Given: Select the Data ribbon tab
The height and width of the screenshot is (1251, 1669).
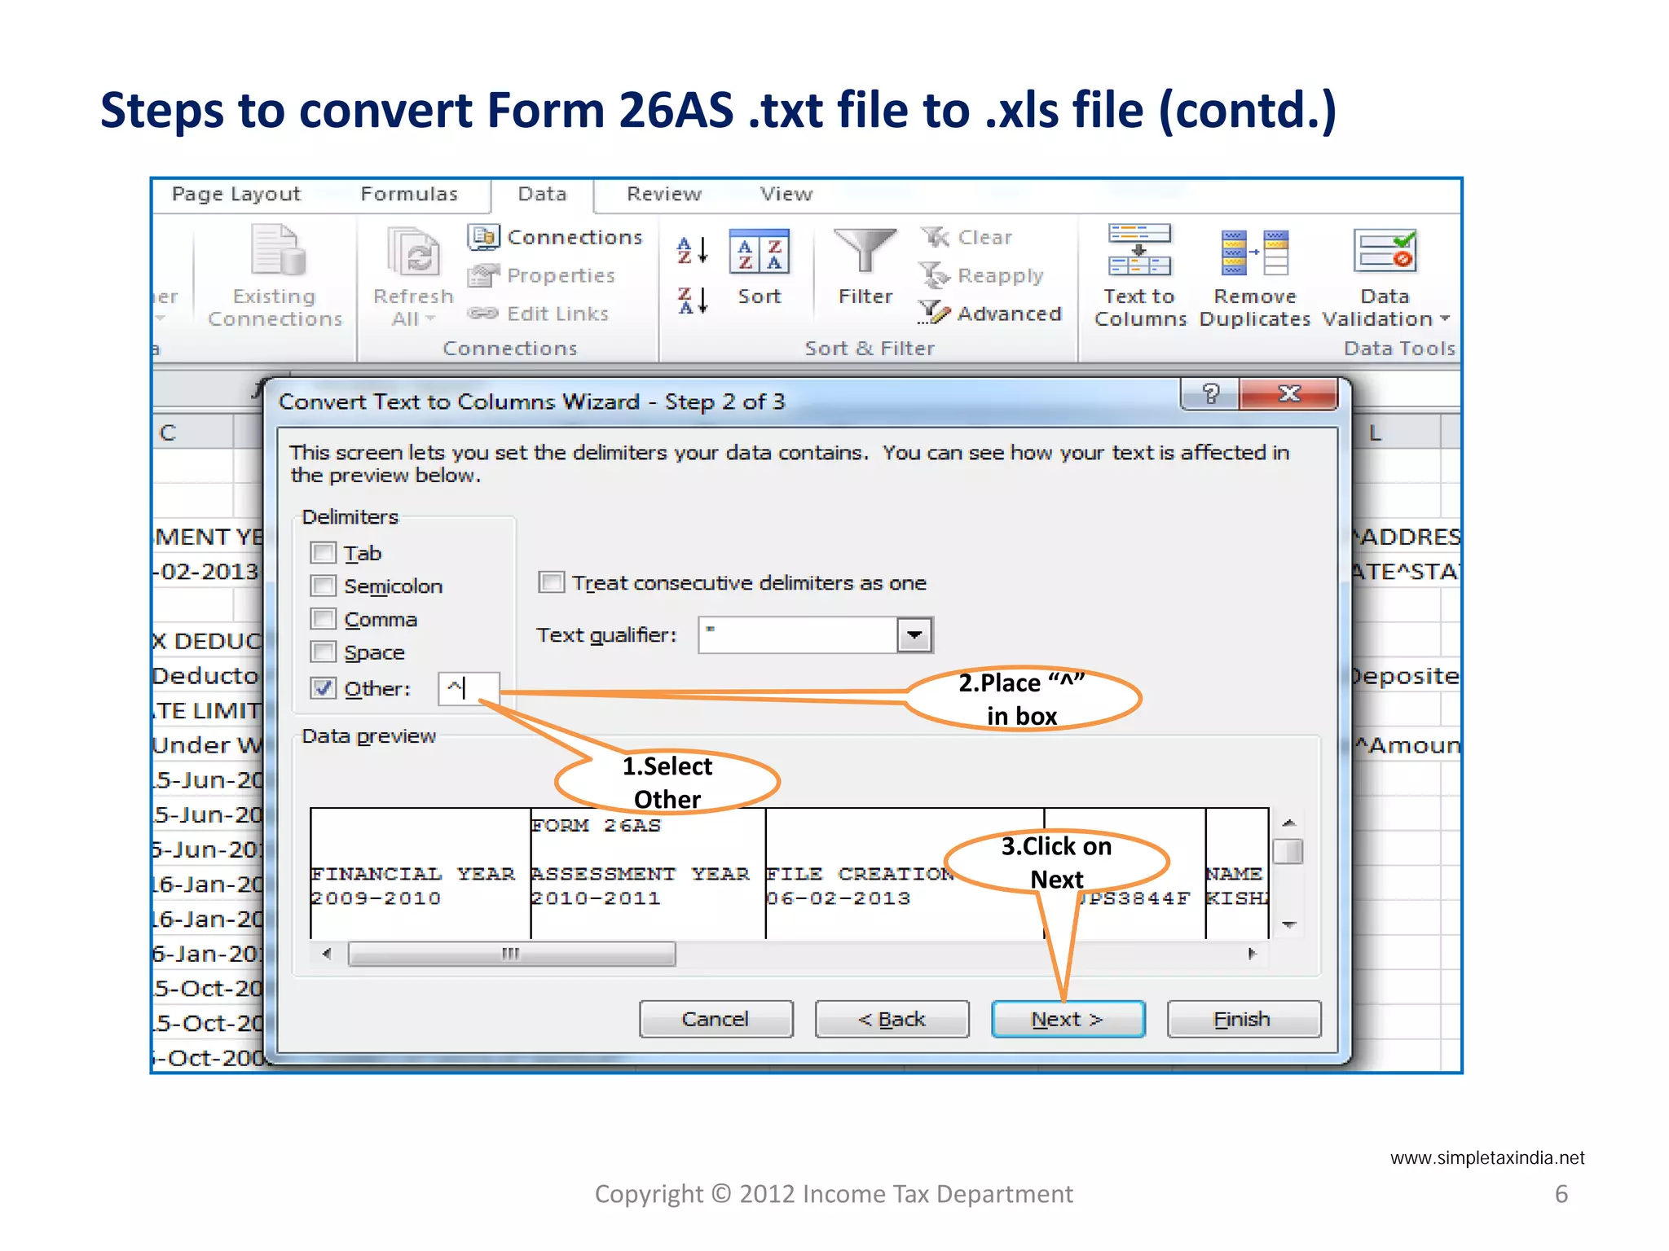Looking at the screenshot, I should (x=542, y=194).
